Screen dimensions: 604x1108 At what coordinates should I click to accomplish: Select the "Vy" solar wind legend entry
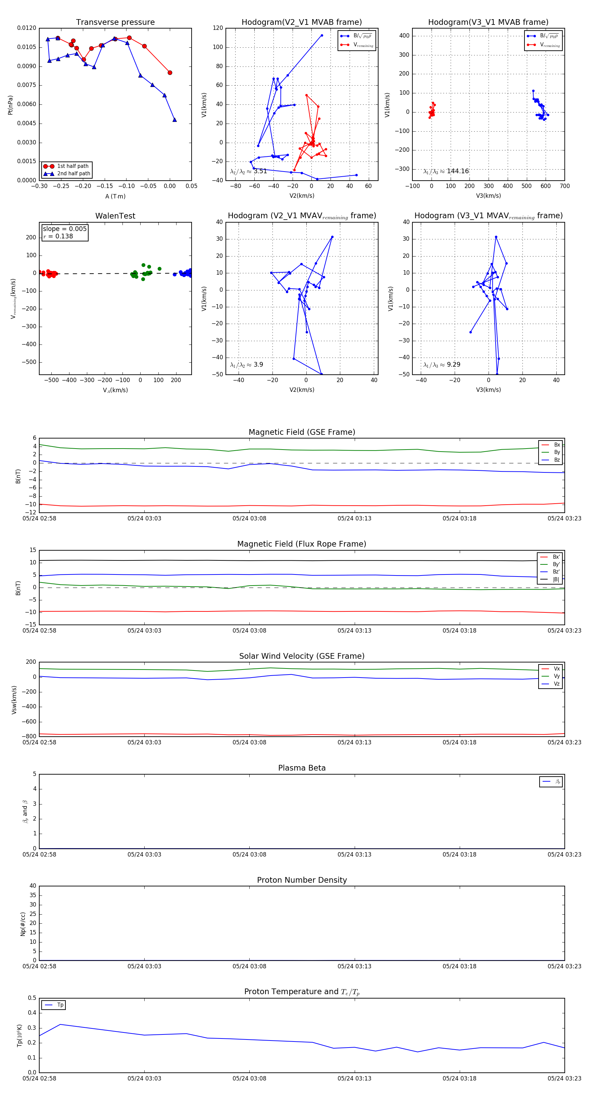pos(551,677)
